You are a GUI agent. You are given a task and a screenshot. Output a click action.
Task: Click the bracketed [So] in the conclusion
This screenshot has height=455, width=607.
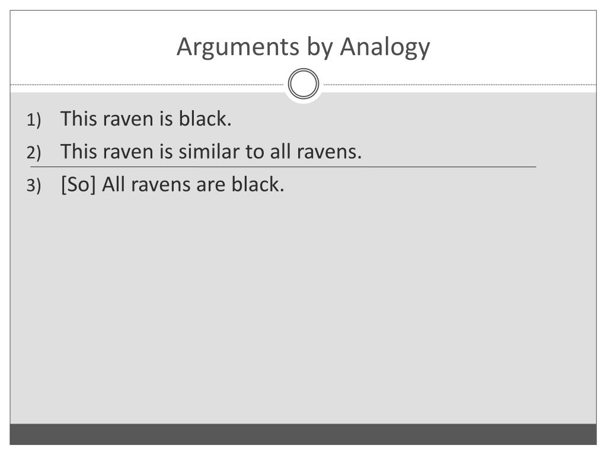pos(78,184)
